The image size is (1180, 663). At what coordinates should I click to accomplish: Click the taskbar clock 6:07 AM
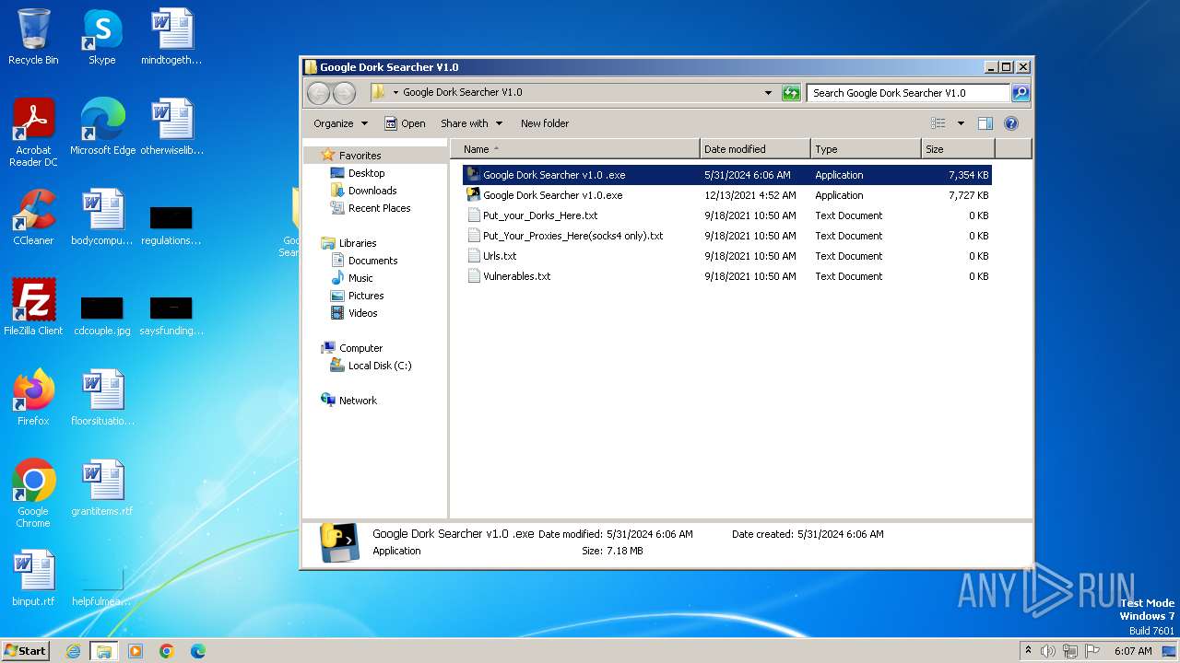[x=1133, y=651]
